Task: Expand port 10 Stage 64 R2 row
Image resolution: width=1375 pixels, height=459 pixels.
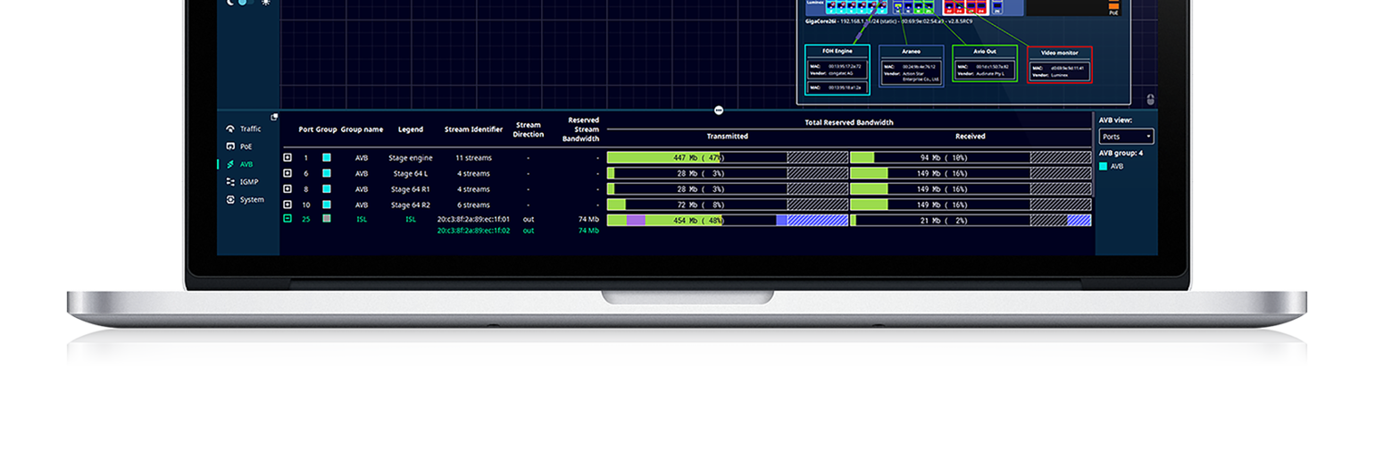Action: click(287, 204)
